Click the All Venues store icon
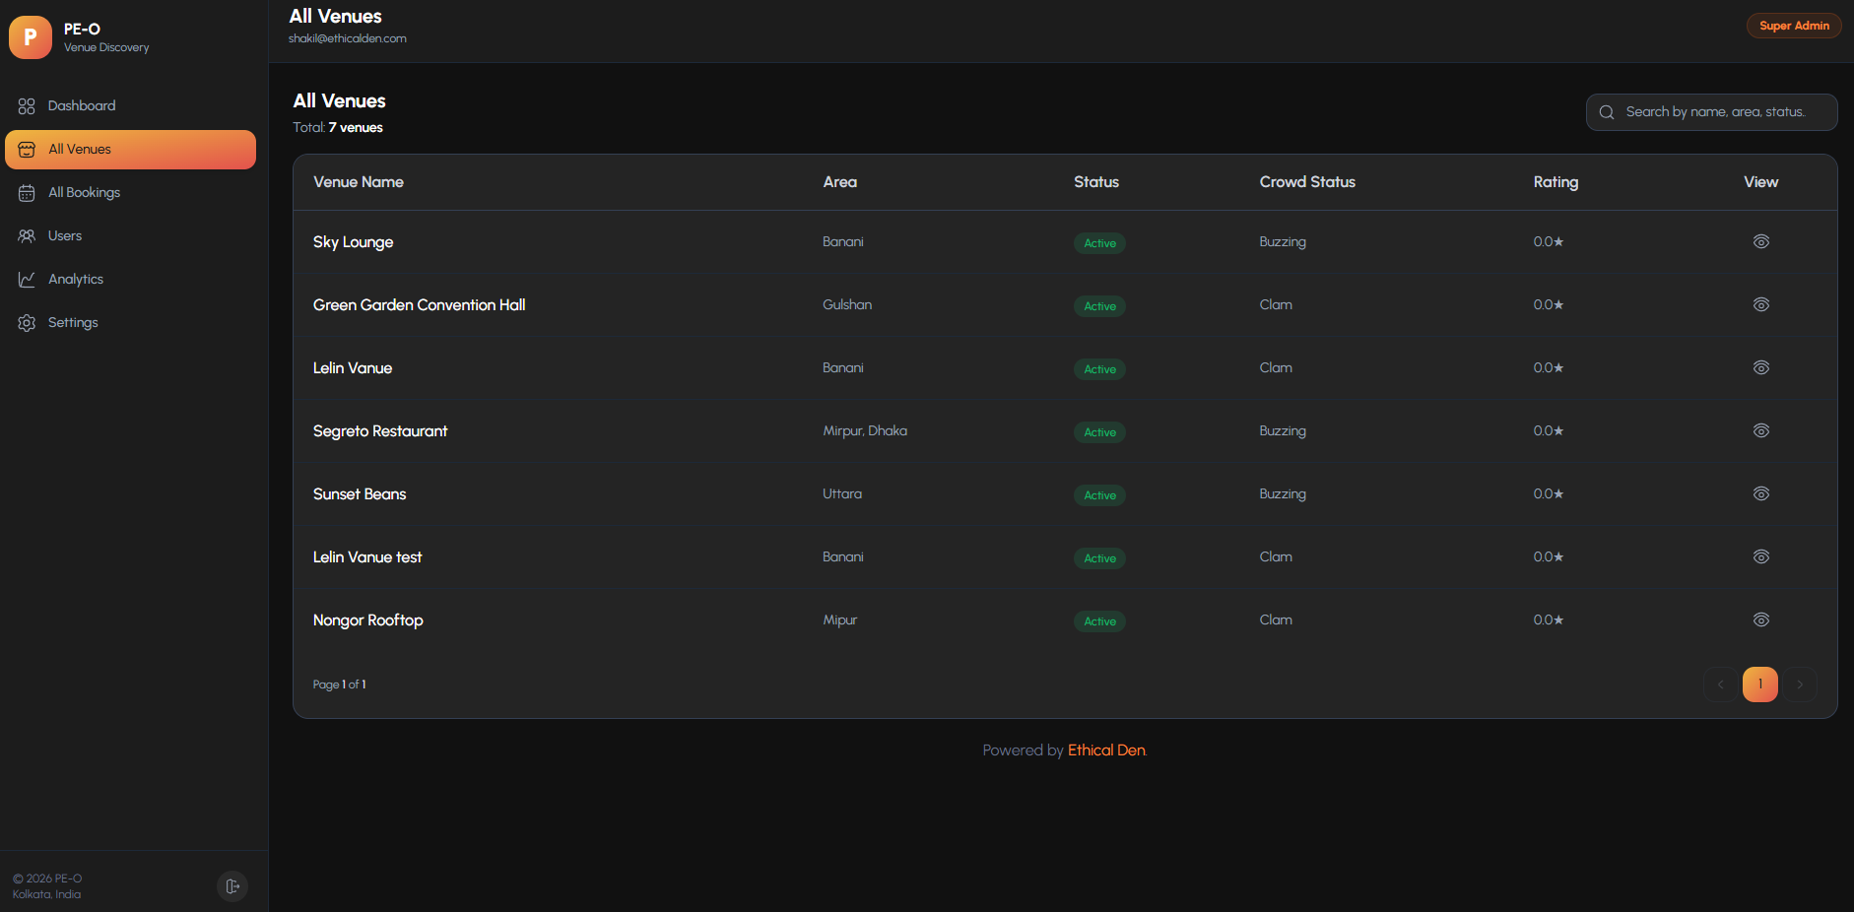 click(27, 150)
